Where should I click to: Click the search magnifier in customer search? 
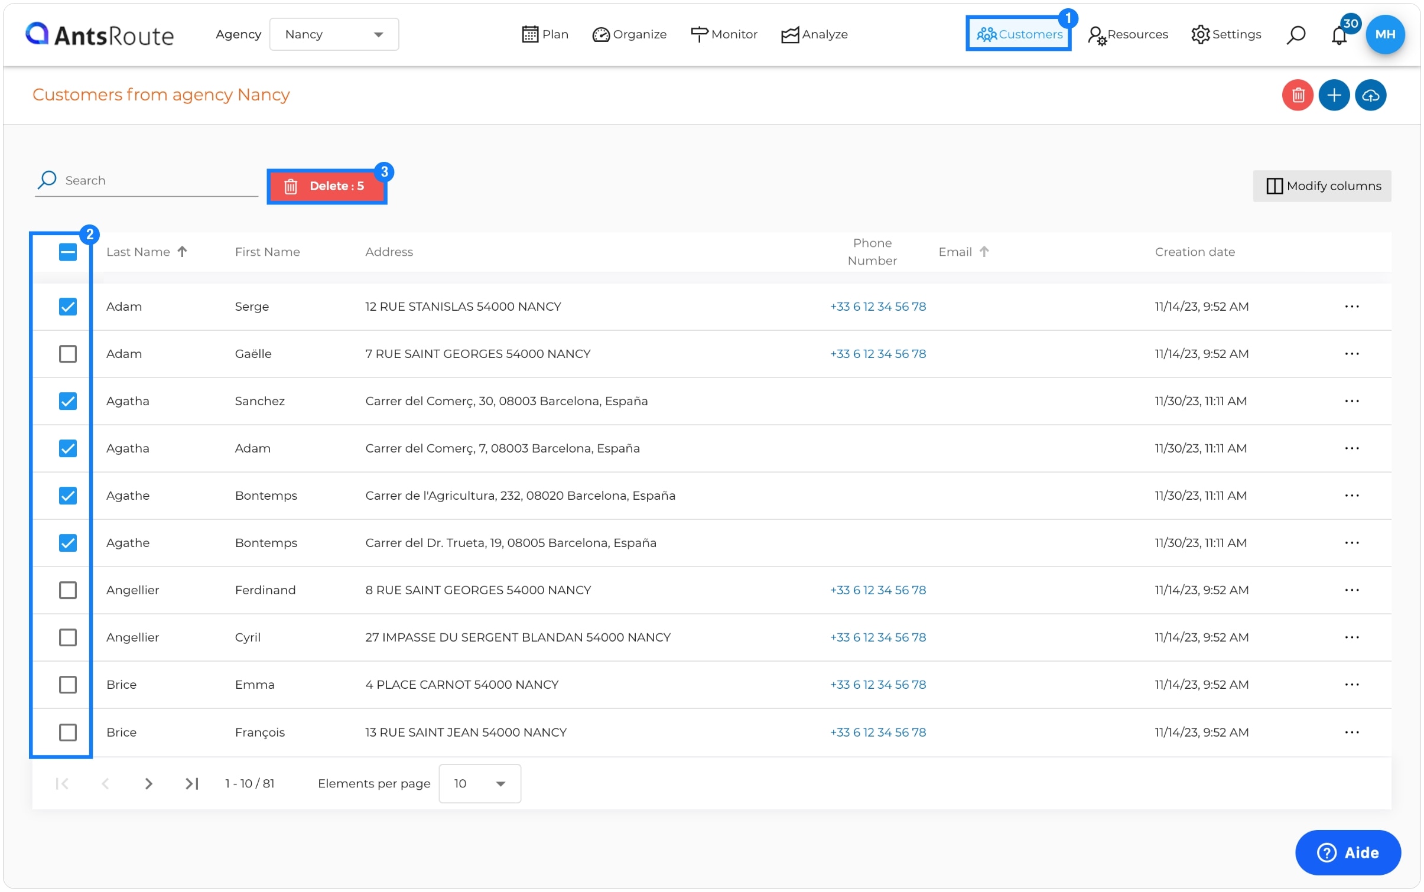click(47, 180)
